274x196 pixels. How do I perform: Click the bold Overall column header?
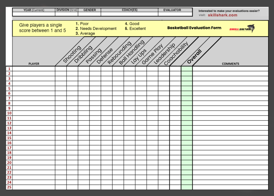pos(194,56)
